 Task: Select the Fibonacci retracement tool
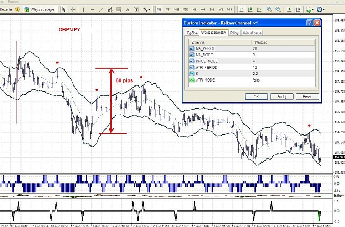pyautogui.click(x=119, y=9)
